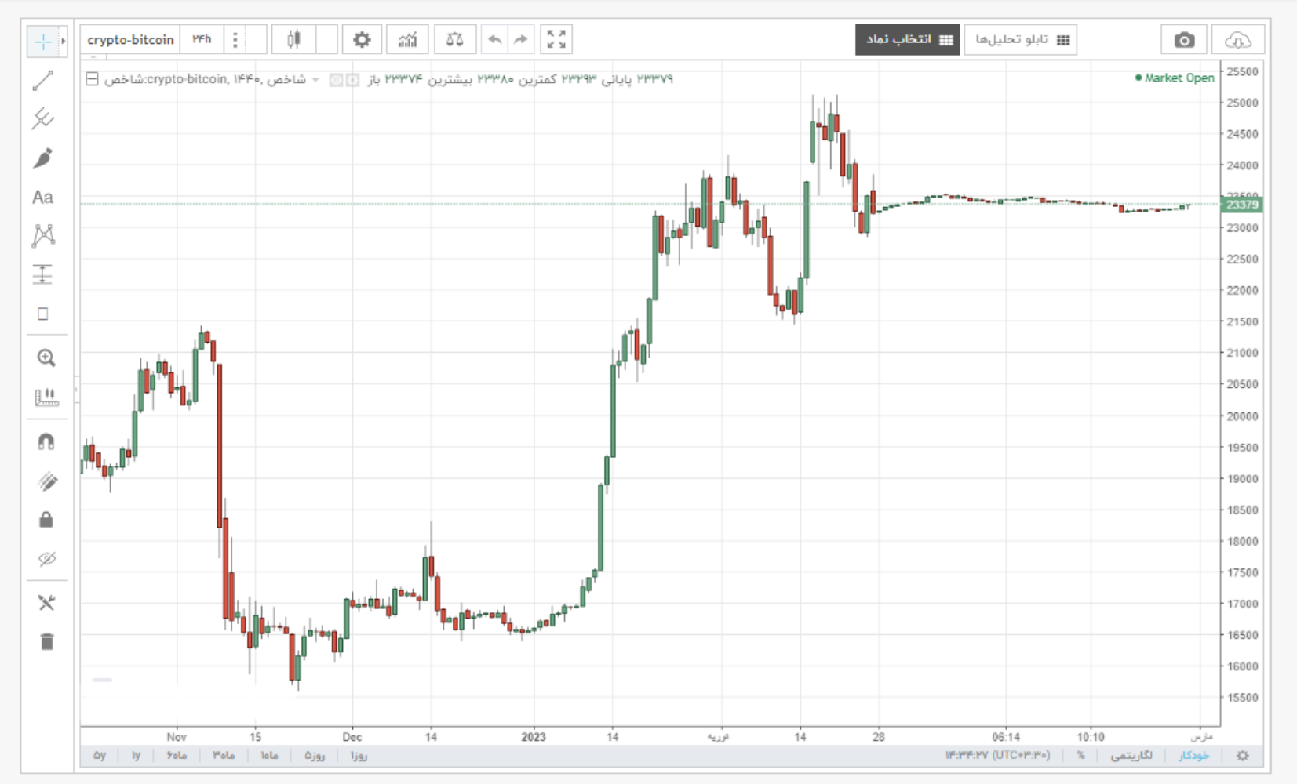This screenshot has height=784, width=1297.
Task: Remove drawings with trash icon
Action: [47, 641]
